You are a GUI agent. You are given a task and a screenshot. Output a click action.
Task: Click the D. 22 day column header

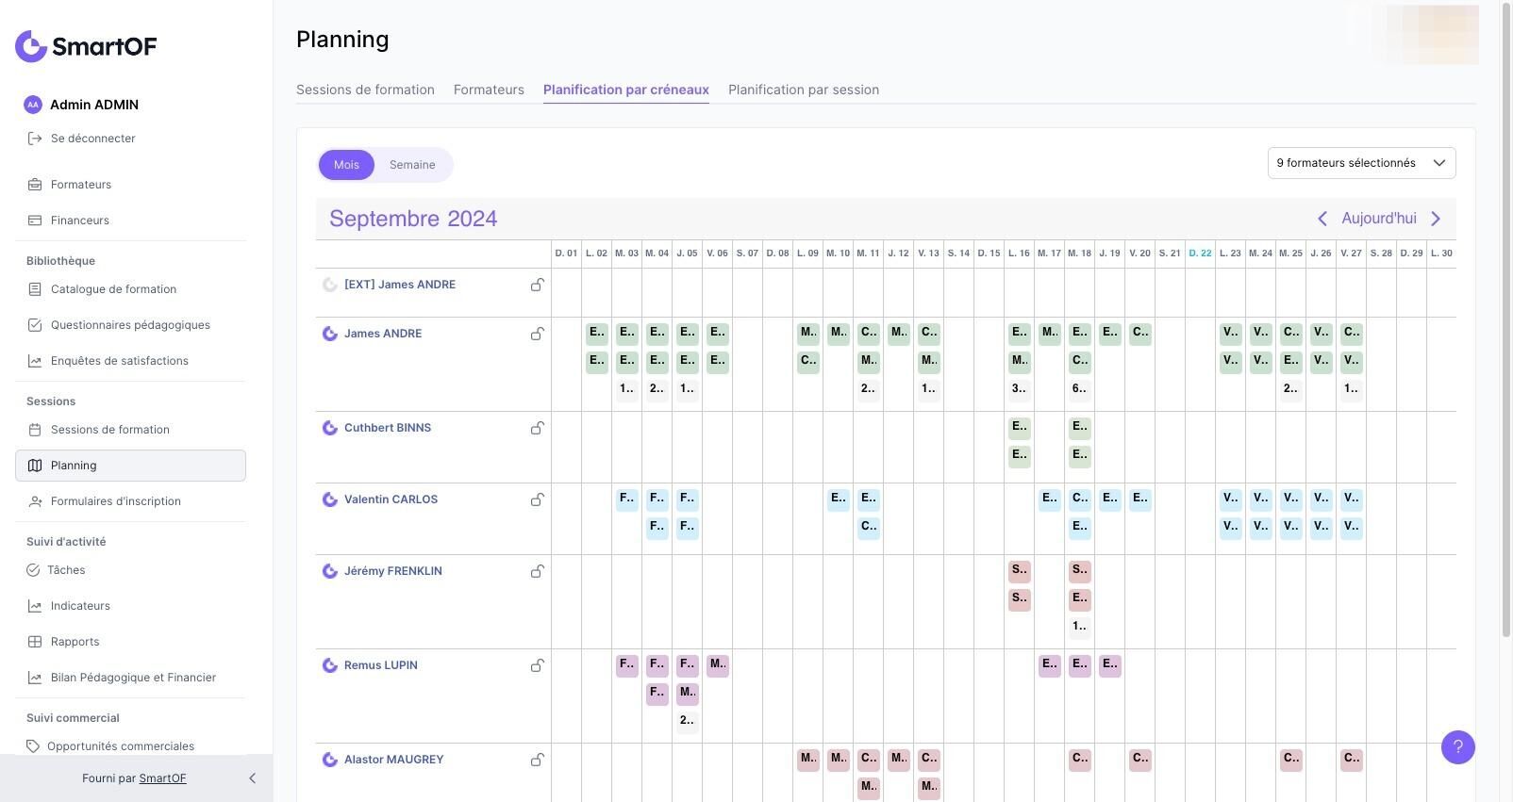[1200, 254]
